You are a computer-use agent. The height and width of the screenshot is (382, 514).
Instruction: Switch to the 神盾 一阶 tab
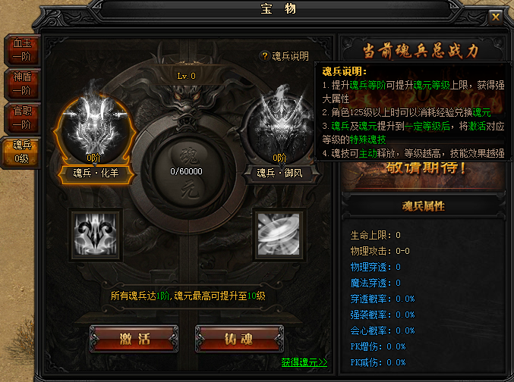pyautogui.click(x=22, y=84)
